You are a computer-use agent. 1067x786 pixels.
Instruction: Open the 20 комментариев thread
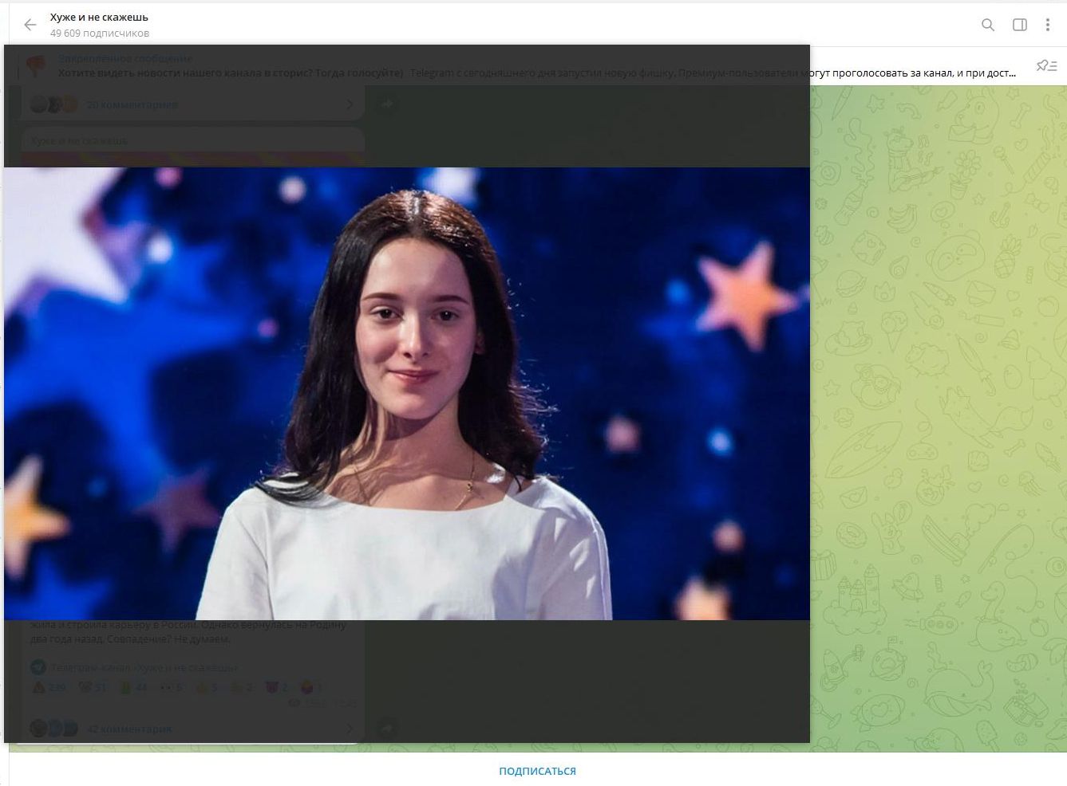[132, 104]
